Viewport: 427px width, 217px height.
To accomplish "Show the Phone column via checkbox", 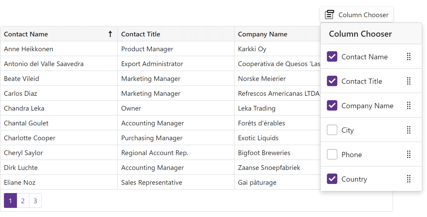I will coord(332,155).
